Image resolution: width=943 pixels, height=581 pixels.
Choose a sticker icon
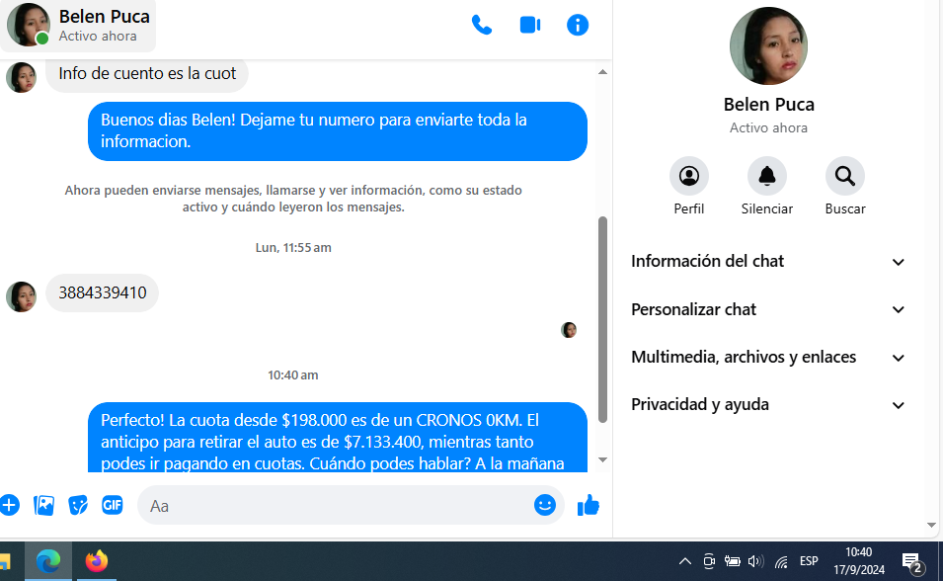coord(78,505)
